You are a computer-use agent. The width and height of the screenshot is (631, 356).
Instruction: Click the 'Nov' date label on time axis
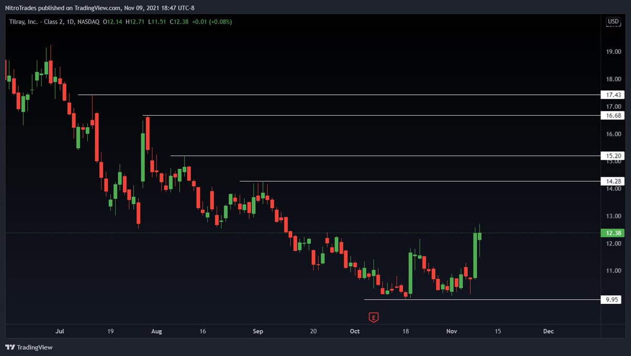click(x=452, y=331)
